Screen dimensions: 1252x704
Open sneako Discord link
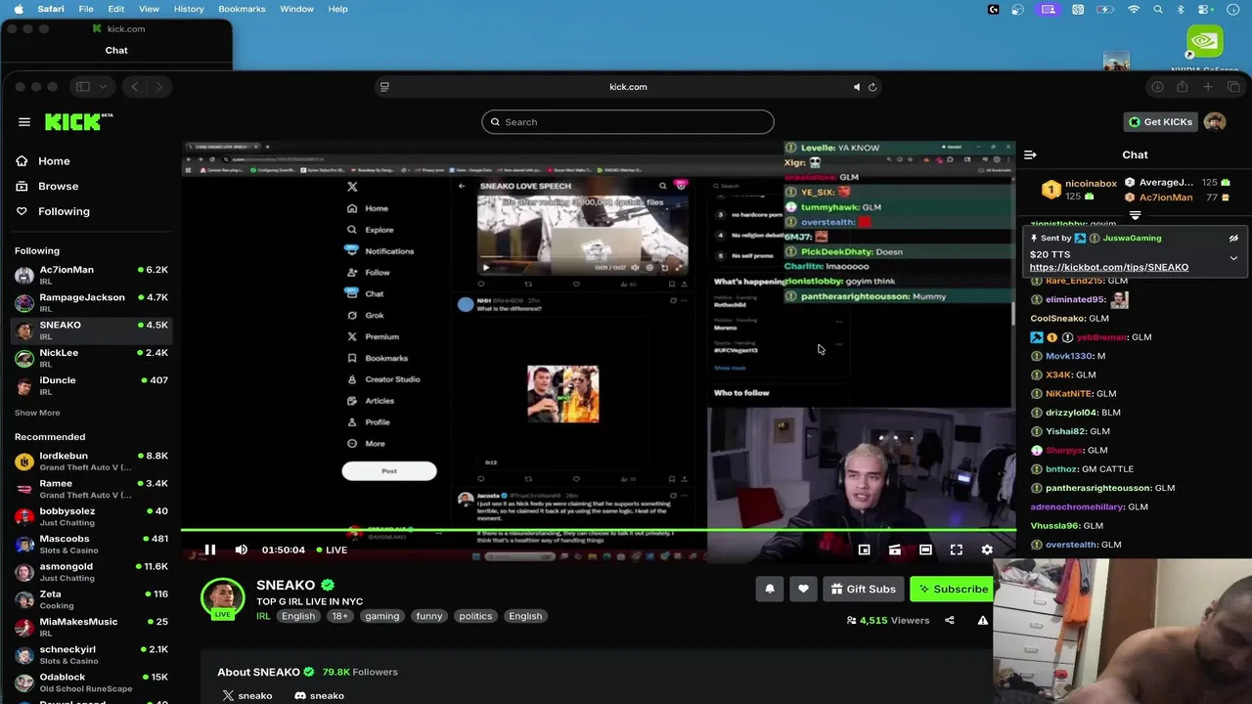click(319, 695)
